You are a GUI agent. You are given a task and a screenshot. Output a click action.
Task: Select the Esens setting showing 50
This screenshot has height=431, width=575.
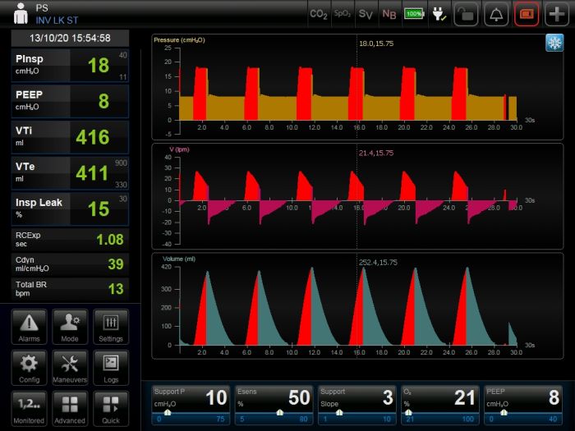pyautogui.click(x=274, y=405)
